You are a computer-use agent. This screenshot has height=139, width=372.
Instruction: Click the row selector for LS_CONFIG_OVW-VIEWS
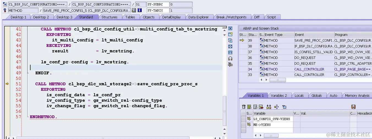(243, 119)
